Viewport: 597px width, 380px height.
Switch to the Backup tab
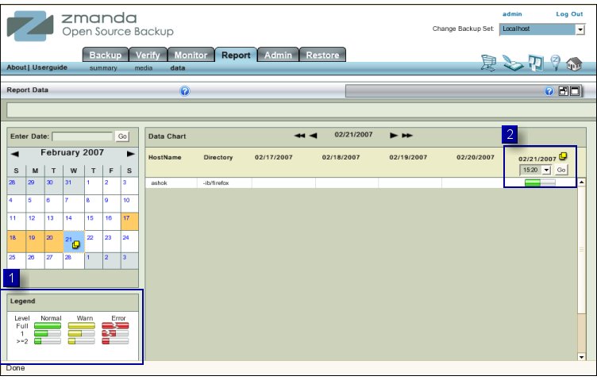coord(106,56)
